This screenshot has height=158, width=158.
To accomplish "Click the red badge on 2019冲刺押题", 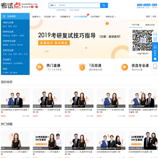I will pyautogui.click(x=88, y=14).
